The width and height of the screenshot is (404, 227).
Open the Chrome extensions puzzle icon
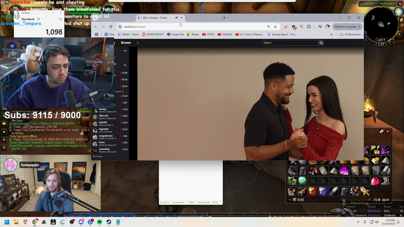pos(309,26)
